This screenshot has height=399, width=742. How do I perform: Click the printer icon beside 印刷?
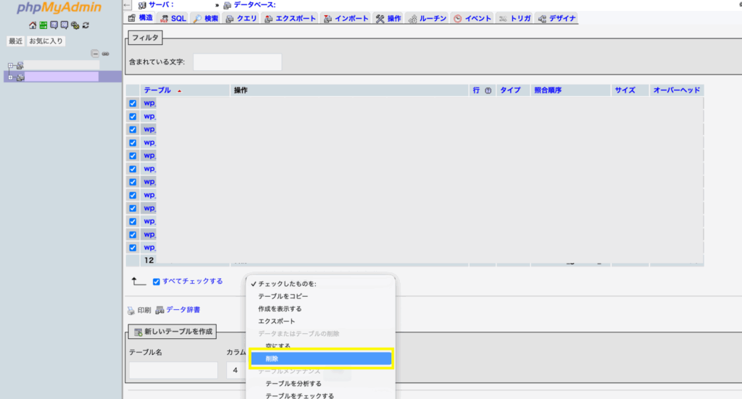[131, 310]
